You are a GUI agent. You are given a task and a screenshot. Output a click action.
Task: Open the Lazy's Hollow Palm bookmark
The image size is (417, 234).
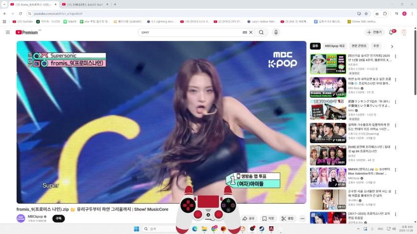click(x=261, y=21)
